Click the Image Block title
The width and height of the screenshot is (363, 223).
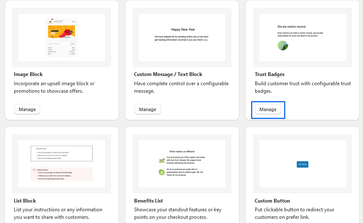pyautogui.click(x=28, y=74)
